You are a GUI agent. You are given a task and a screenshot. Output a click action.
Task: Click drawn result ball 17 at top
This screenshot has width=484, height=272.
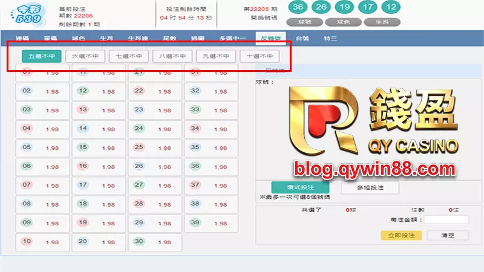tap(368, 7)
